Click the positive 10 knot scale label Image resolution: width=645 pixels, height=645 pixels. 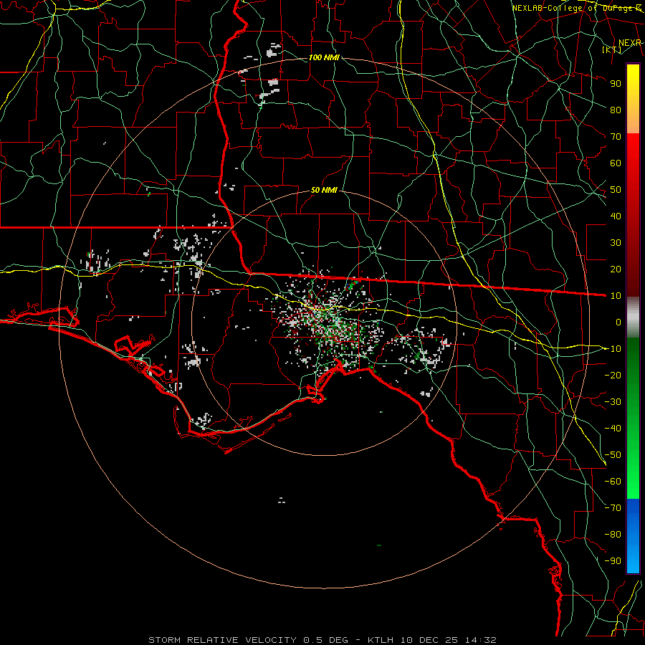[616, 296]
